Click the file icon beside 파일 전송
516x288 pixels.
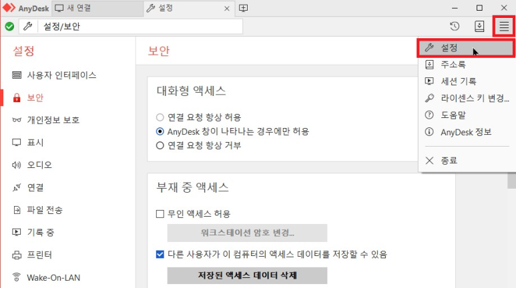pyautogui.click(x=17, y=210)
